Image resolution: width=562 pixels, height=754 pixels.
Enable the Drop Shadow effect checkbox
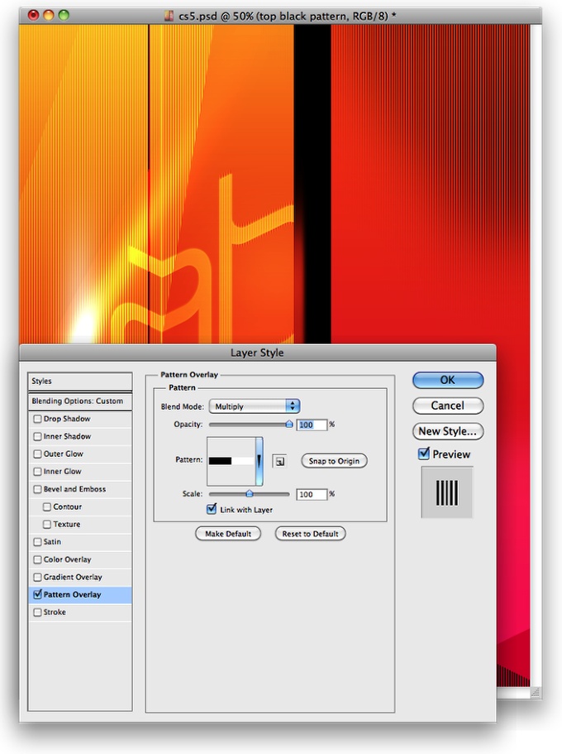pos(37,419)
